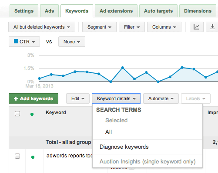Screen dimensions: 218x173
Task: Check the adwords reports keyword row checkbox
Action: [x=17, y=156]
